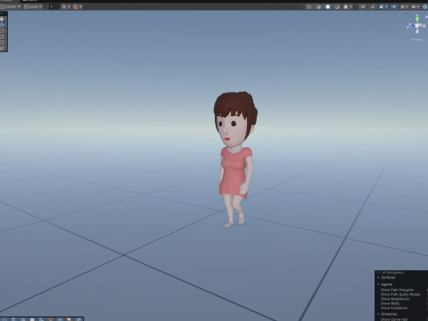Click the grid snap value field
Screen dimensions: 428x321
coord(54,6)
